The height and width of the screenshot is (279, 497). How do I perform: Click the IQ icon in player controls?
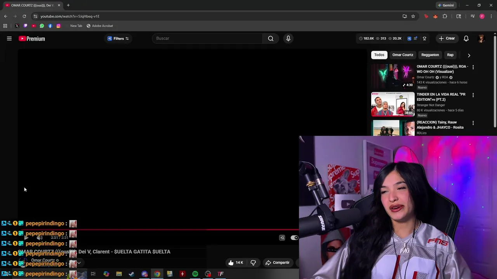pos(282,238)
